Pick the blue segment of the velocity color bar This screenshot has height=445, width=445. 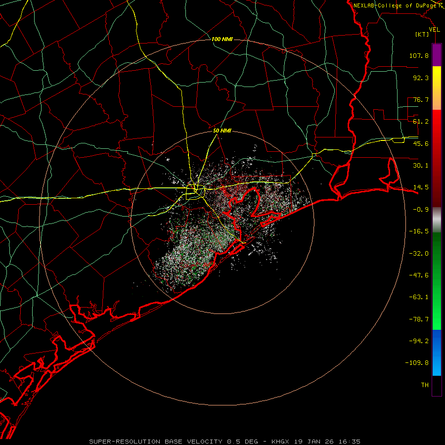(x=437, y=353)
